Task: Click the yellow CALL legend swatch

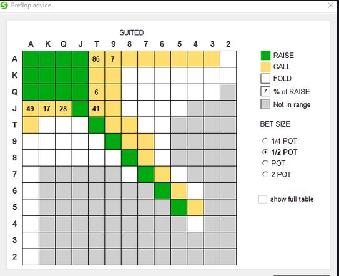Action: (x=265, y=67)
